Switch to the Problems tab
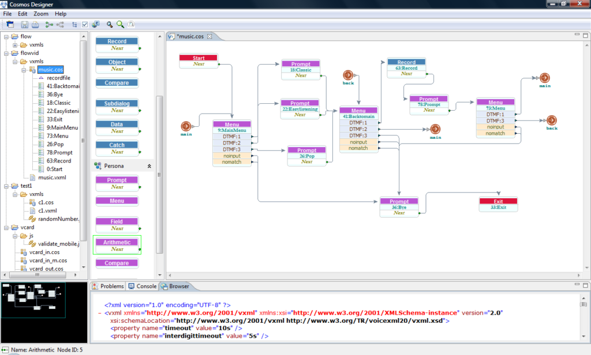Image resolution: width=591 pixels, height=355 pixels. point(108,286)
